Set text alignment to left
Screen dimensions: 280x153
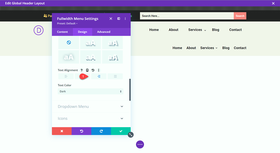(x=66, y=76)
